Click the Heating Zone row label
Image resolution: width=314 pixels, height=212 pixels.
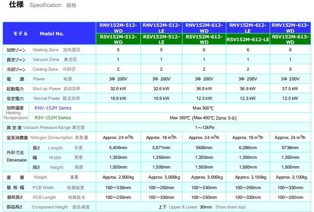[43, 50]
